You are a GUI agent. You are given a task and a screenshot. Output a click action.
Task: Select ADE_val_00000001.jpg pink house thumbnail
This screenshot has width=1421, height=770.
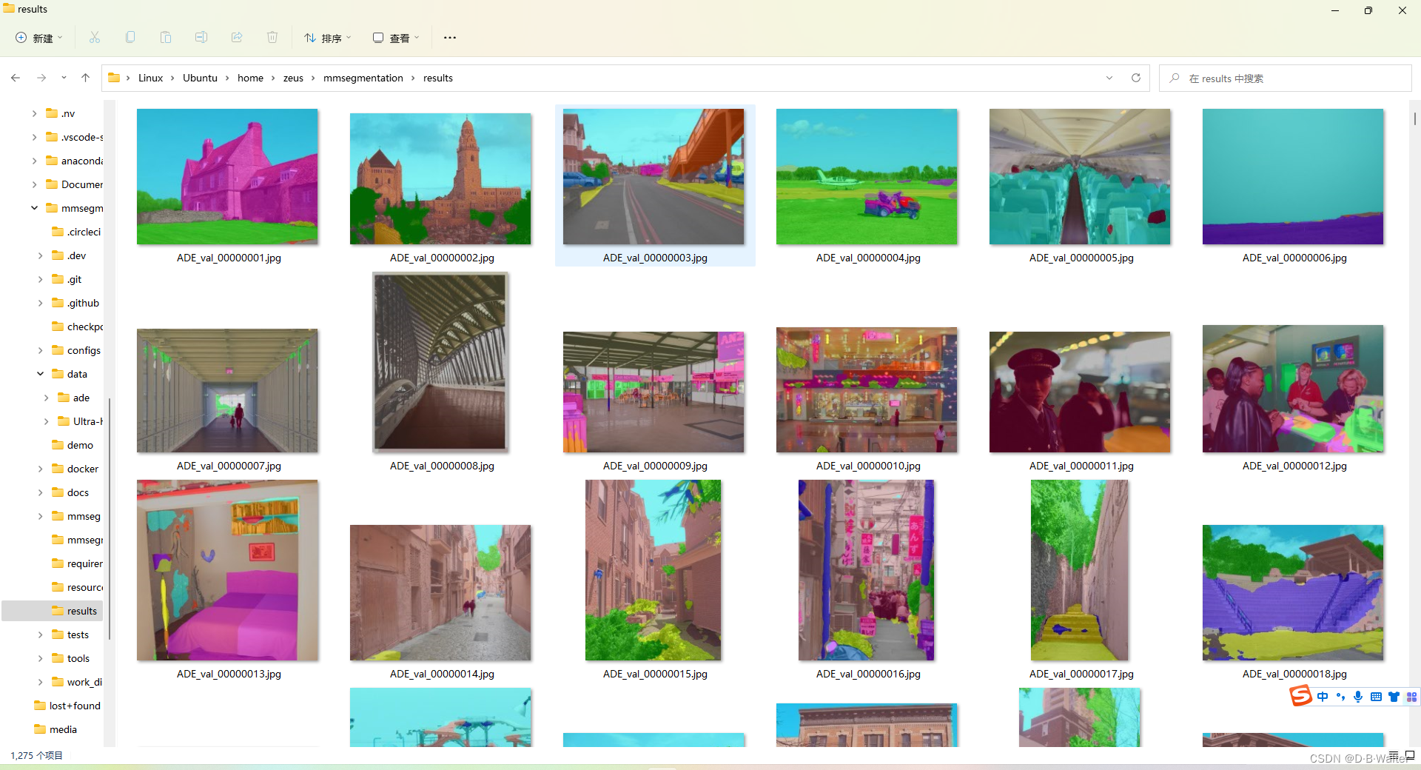(x=227, y=176)
